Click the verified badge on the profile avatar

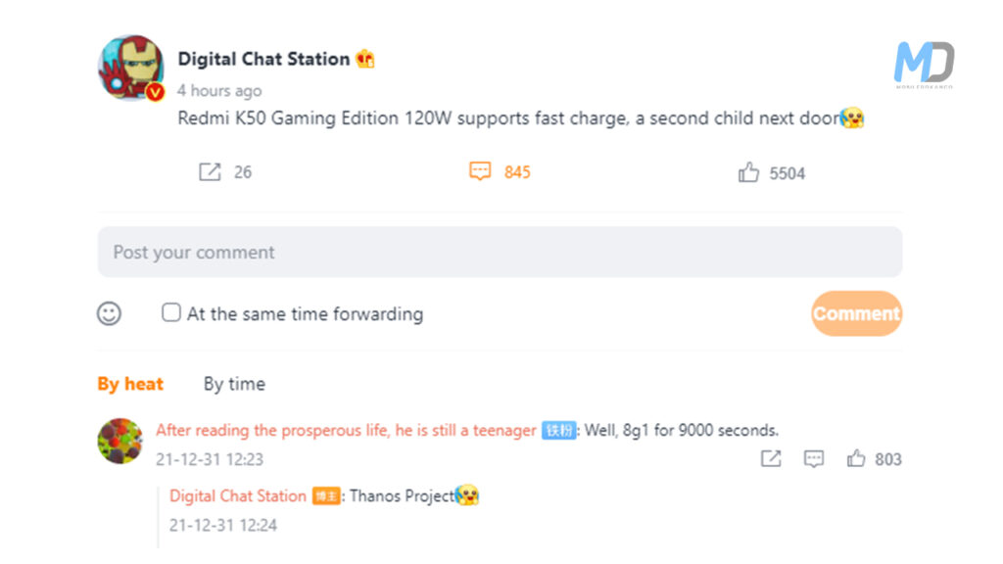coord(153,90)
